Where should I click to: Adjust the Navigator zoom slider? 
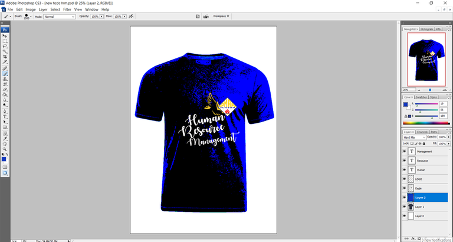tap(430, 90)
